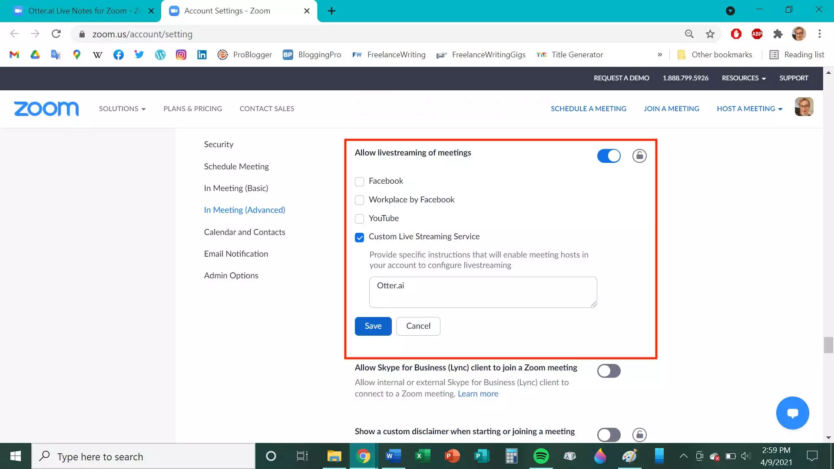Open the Wikipedia bookmark
This screenshot has width=834, height=469.
pyautogui.click(x=98, y=55)
